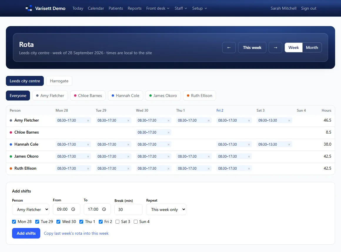
Task: Check the Sun 4 checkbox
Action: point(136,222)
